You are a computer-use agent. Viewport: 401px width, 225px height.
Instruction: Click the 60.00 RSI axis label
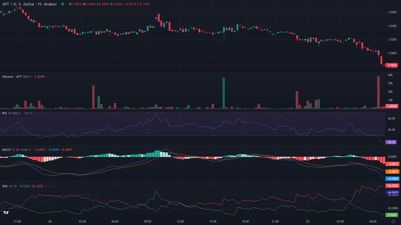tap(391, 118)
